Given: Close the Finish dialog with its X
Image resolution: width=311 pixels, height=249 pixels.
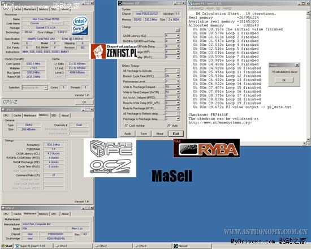Looking at the screenshot, I should [x=297, y=65].
